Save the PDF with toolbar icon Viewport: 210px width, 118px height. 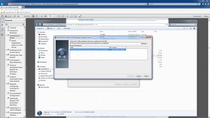pyautogui.click(x=2, y=16)
